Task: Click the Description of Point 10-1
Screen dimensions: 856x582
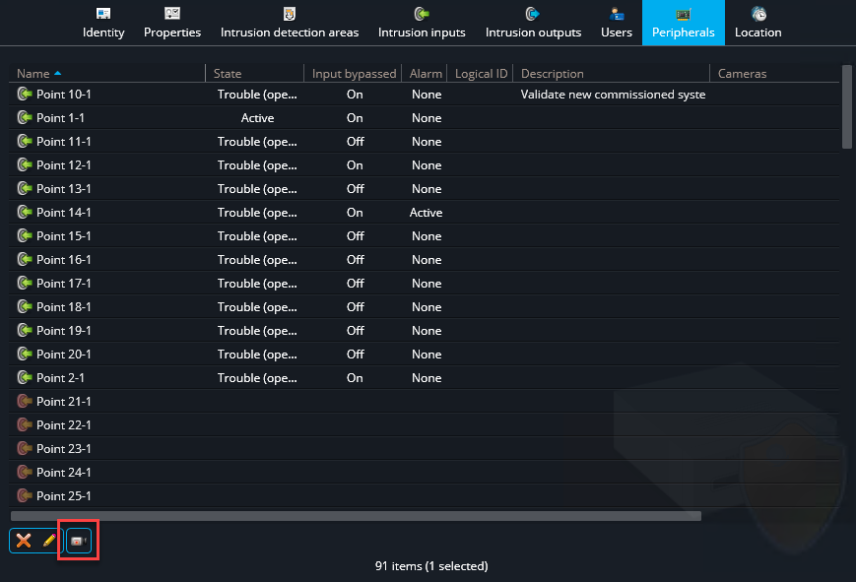Action: (x=613, y=95)
